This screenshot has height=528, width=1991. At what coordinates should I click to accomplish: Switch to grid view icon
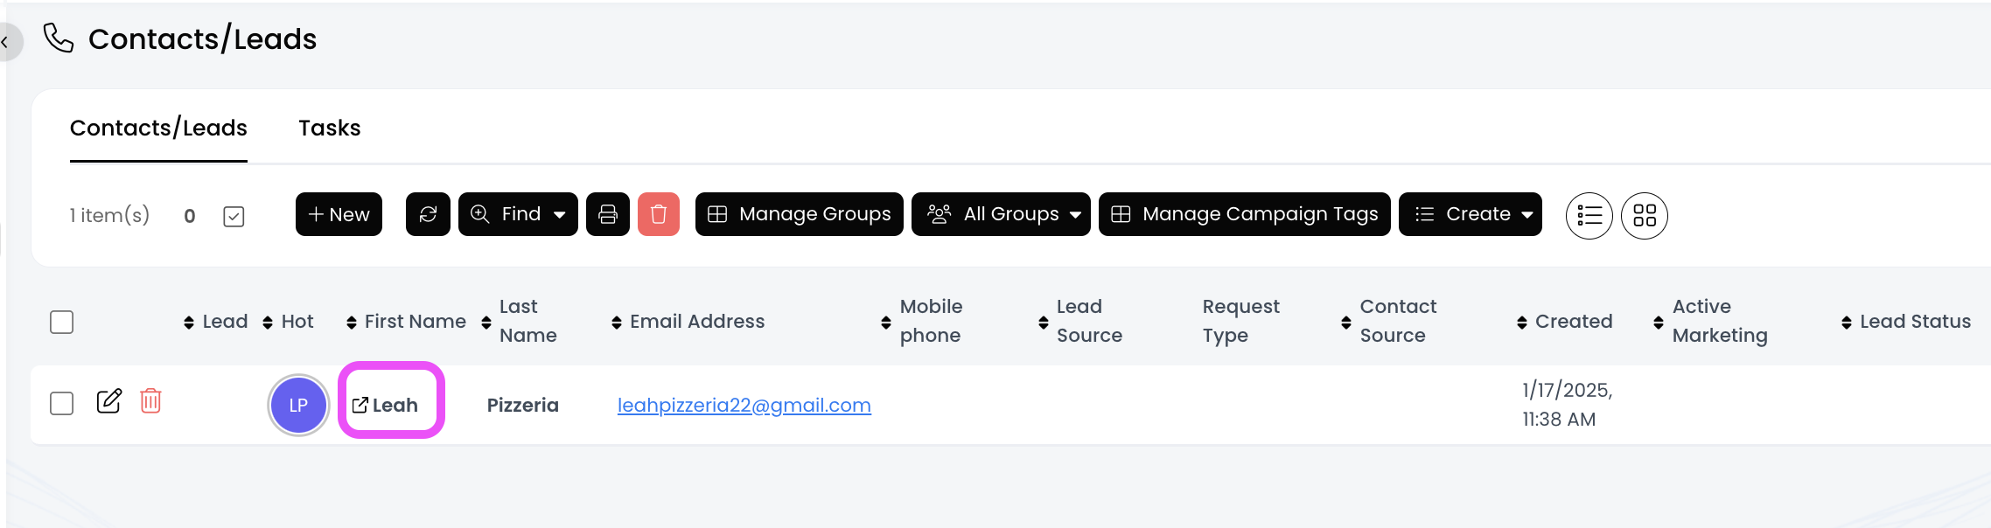click(1644, 215)
